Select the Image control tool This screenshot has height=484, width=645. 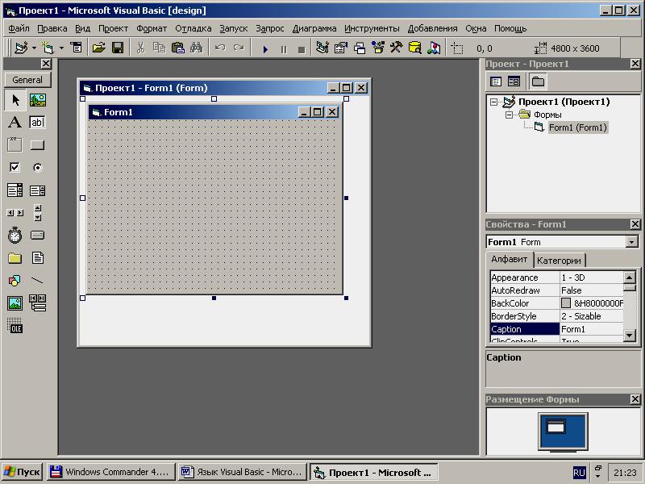[15, 303]
